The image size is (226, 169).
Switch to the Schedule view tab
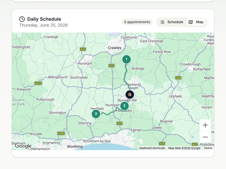point(171,22)
